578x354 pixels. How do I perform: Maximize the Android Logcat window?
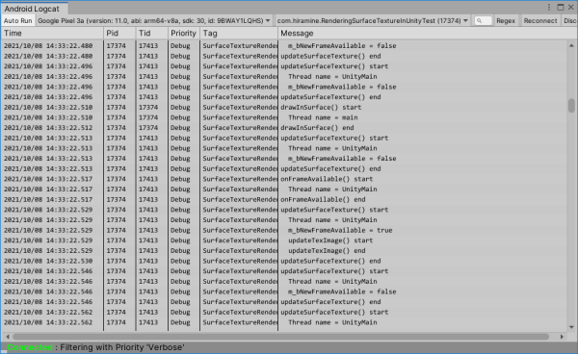[561, 7]
